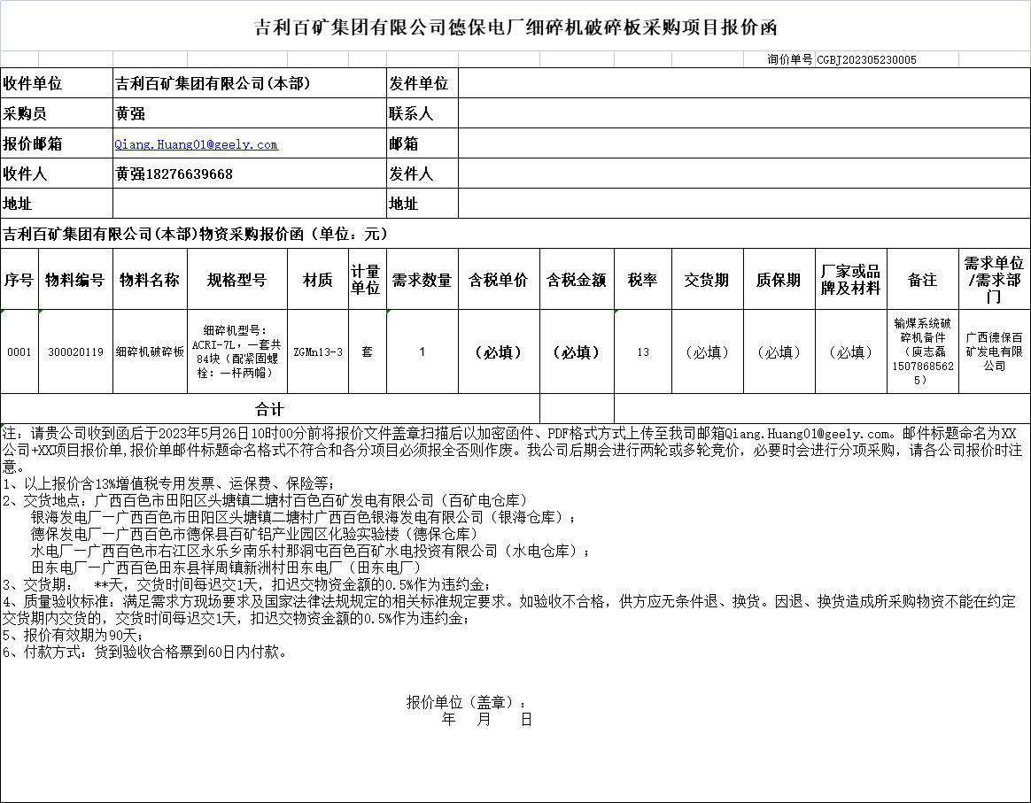Screen dimensions: 1031x803
Task: Click the 必填 cell under 质保期
Action: [x=779, y=351]
